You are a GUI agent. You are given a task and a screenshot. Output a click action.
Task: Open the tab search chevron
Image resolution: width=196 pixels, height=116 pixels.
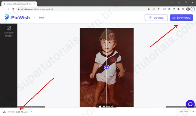click(172, 2)
